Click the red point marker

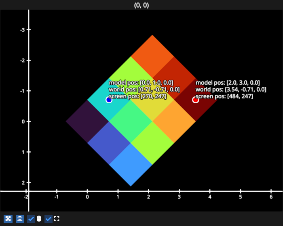click(196, 100)
